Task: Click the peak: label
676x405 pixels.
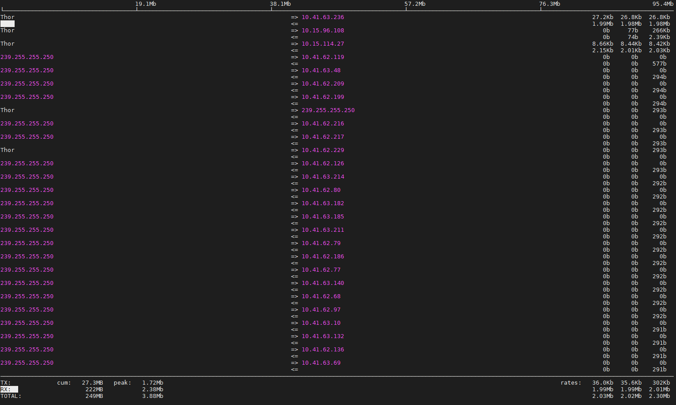Action: pyautogui.click(x=123, y=383)
